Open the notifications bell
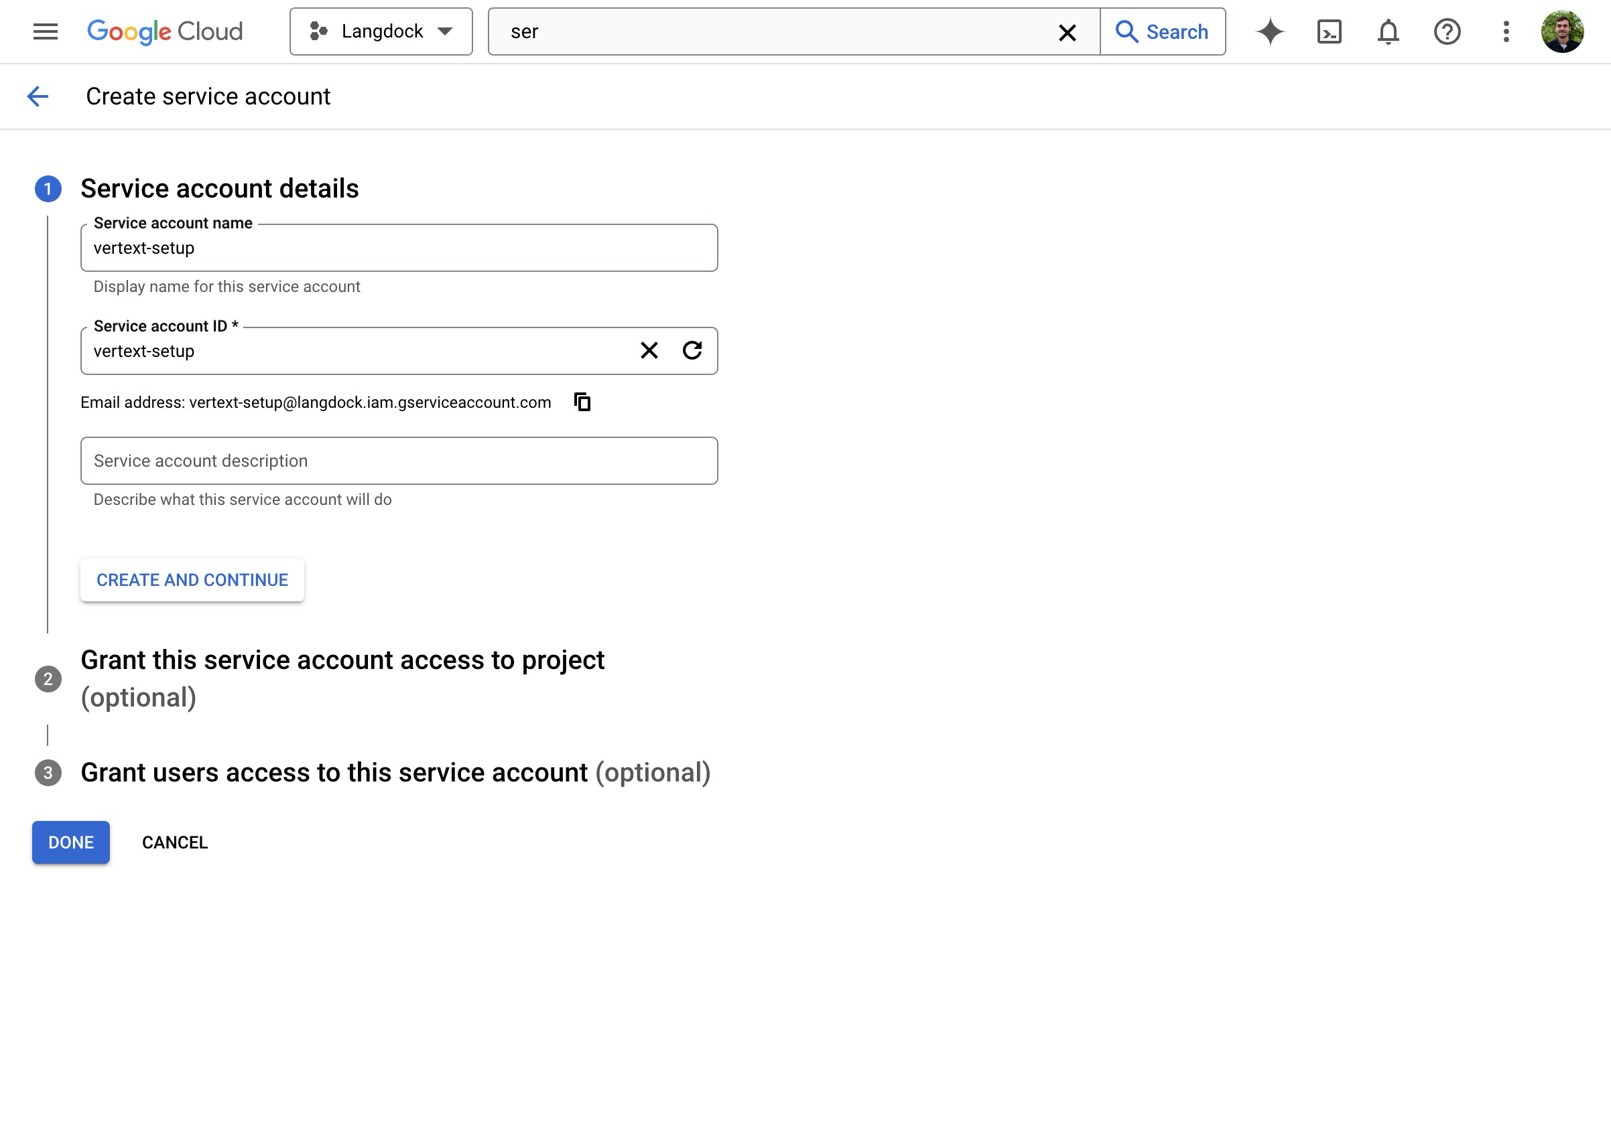Image resolution: width=1611 pixels, height=1121 pixels. (x=1388, y=31)
